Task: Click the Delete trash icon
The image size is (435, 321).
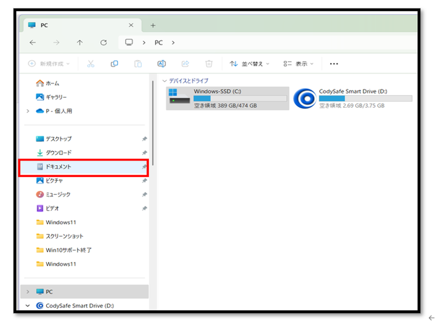Action: coord(209,64)
